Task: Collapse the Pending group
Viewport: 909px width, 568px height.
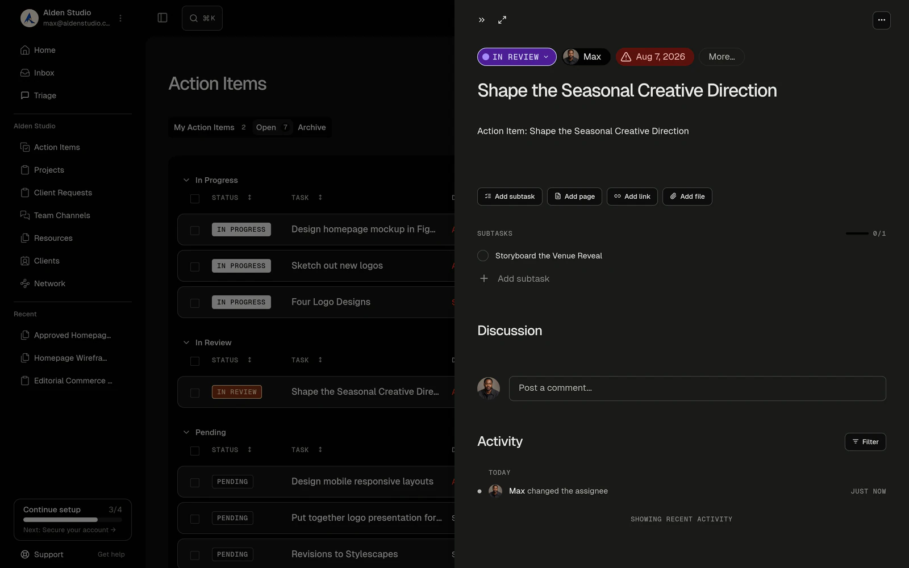Action: (186, 432)
